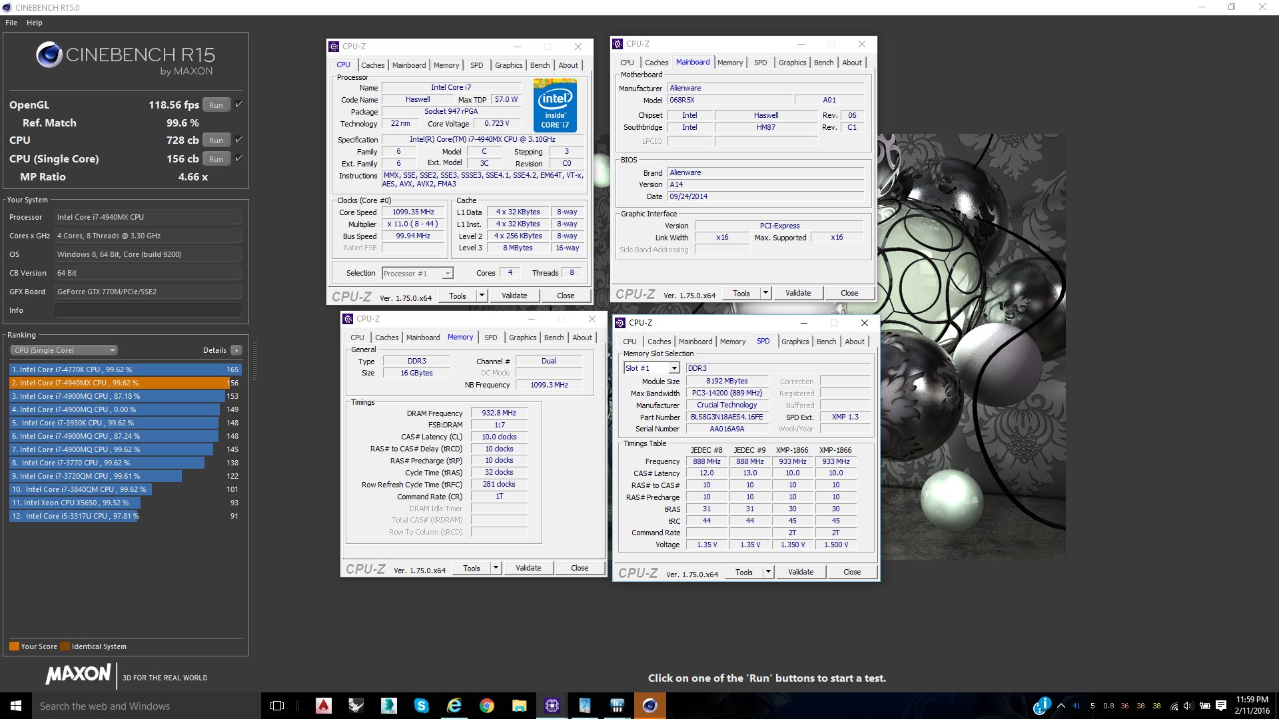1279x719 pixels.
Task: Expand Tools dropdown arrow in Mainboard window
Action: 765,293
